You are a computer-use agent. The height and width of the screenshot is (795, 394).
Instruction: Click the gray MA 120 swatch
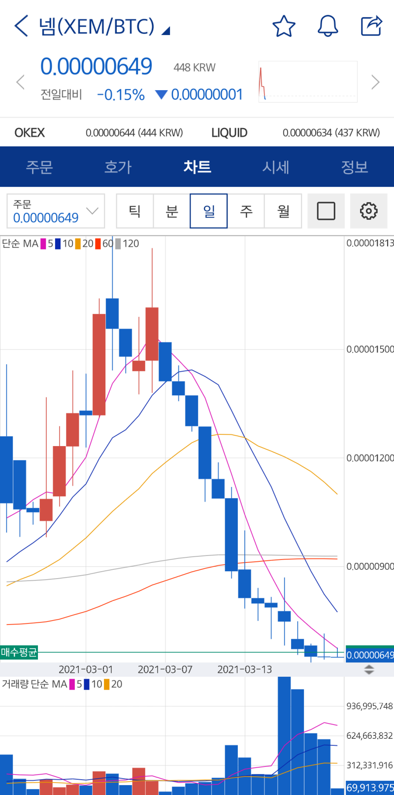118,243
